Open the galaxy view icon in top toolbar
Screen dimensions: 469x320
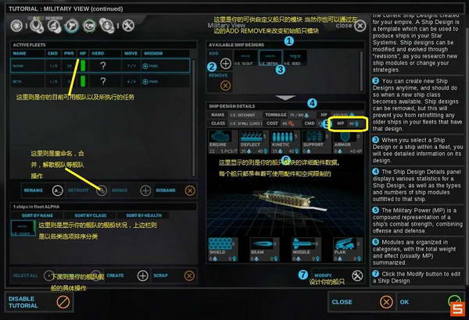[x=16, y=26]
